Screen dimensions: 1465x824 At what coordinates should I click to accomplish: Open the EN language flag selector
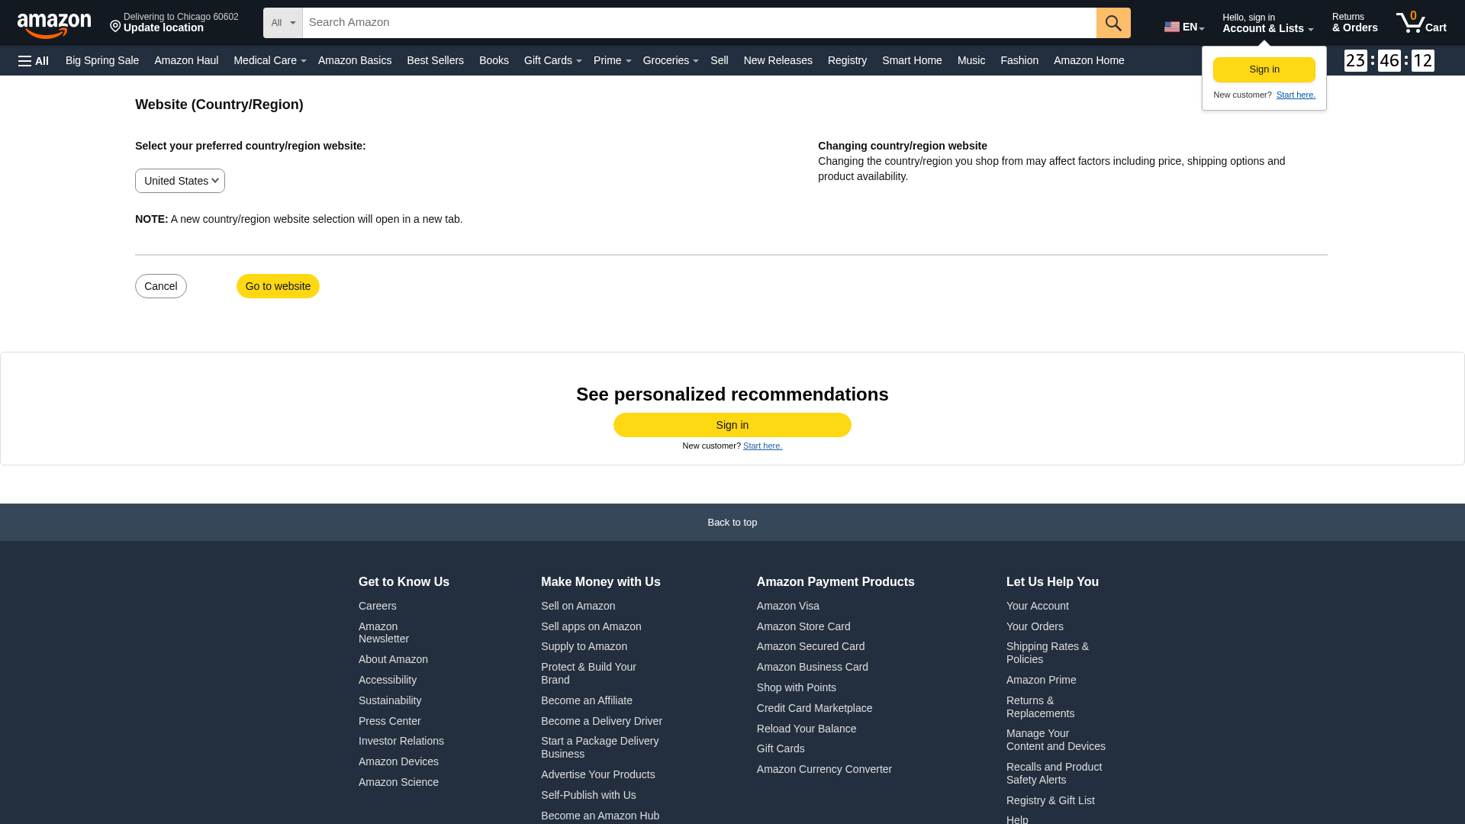coord(1183,27)
